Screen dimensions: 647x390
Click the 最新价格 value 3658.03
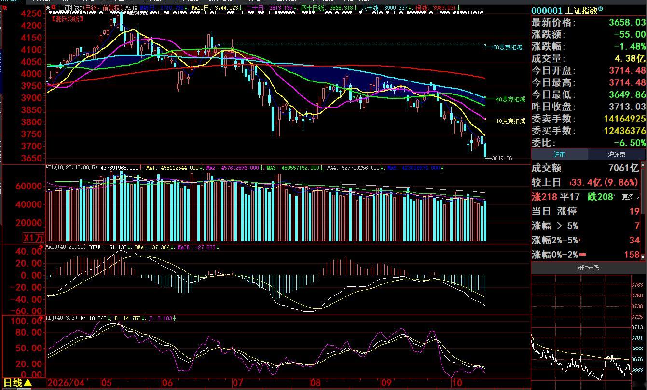(x=627, y=22)
